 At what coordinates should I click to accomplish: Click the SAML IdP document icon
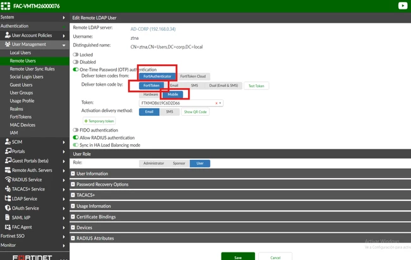(x=8, y=217)
